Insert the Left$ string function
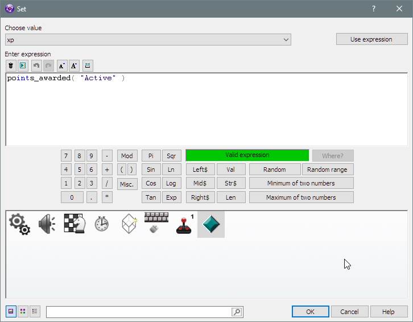413x322 pixels. click(200, 170)
